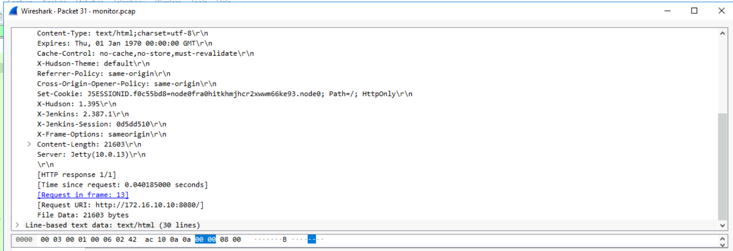Select the Cache-Control header line
733x251 pixels.
(145, 53)
